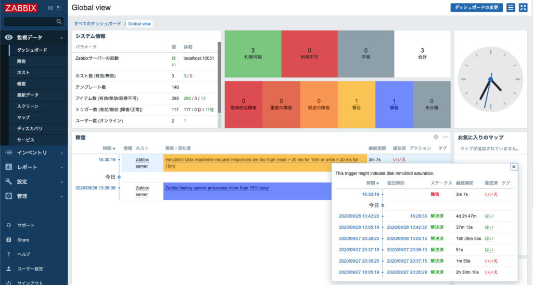Click the chart icon beside レポート
Viewport: 533px width, 285px height.
coord(8,167)
